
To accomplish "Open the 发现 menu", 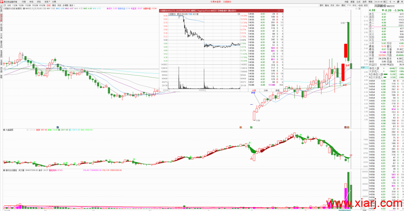I will coord(46,1).
